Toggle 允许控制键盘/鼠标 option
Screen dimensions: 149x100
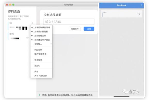coord(41,27)
